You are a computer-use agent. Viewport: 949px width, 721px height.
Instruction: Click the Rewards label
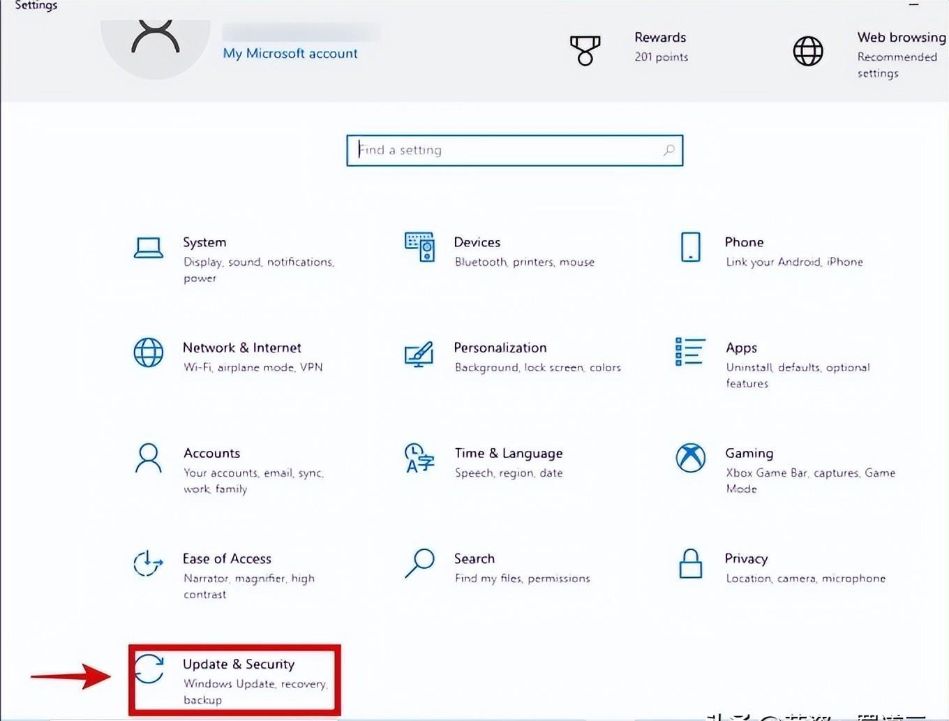(x=660, y=38)
